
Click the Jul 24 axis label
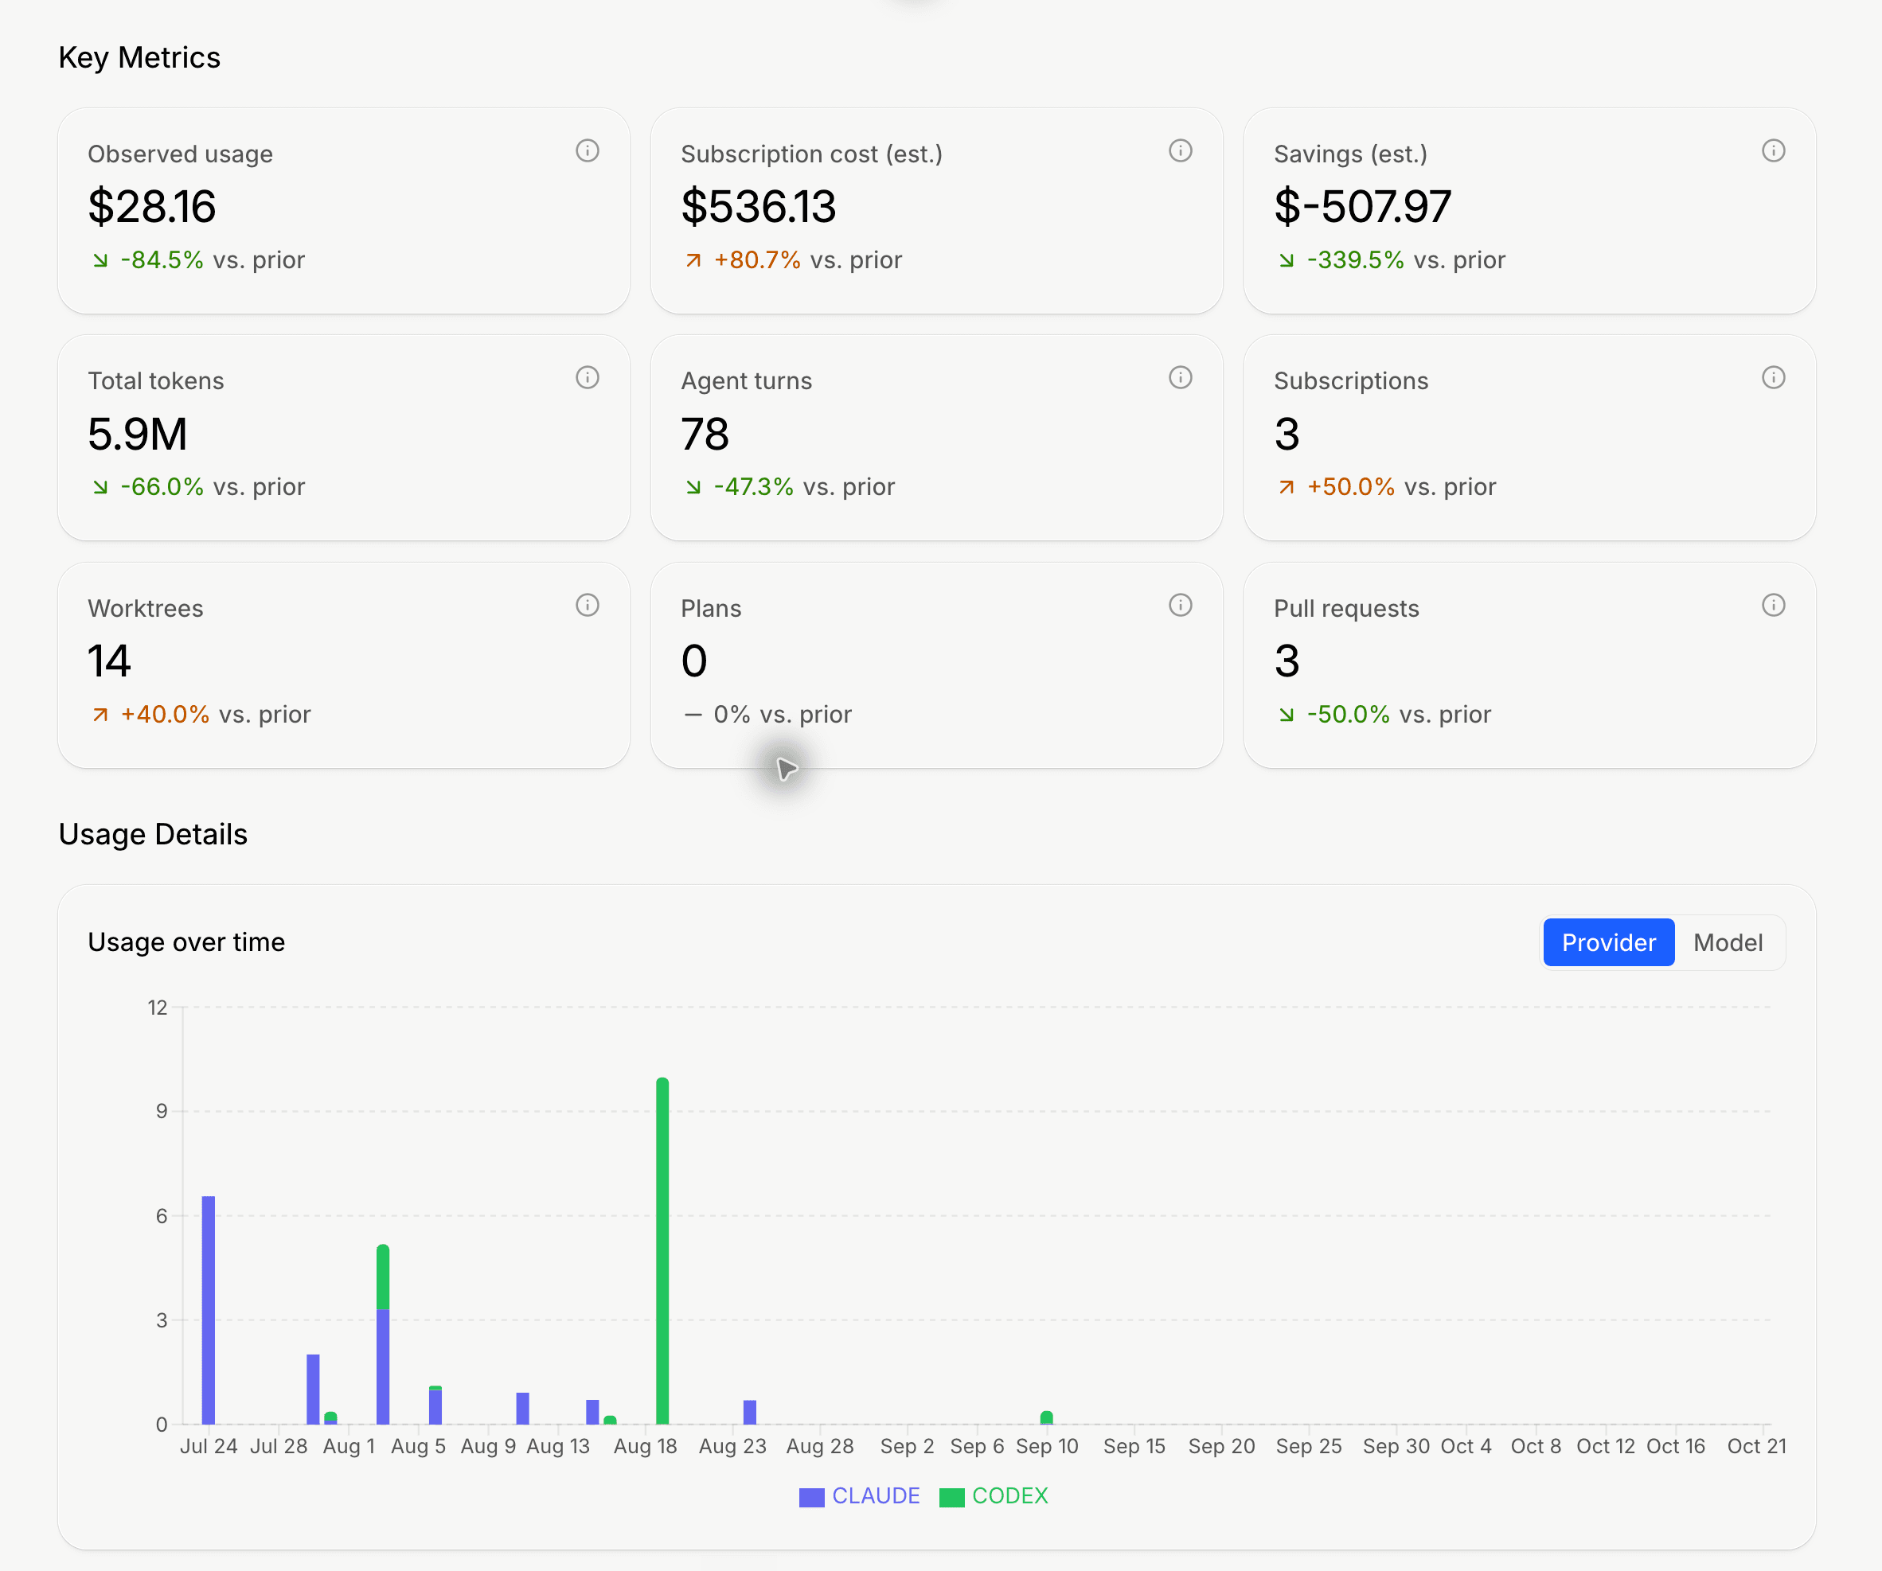point(208,1445)
